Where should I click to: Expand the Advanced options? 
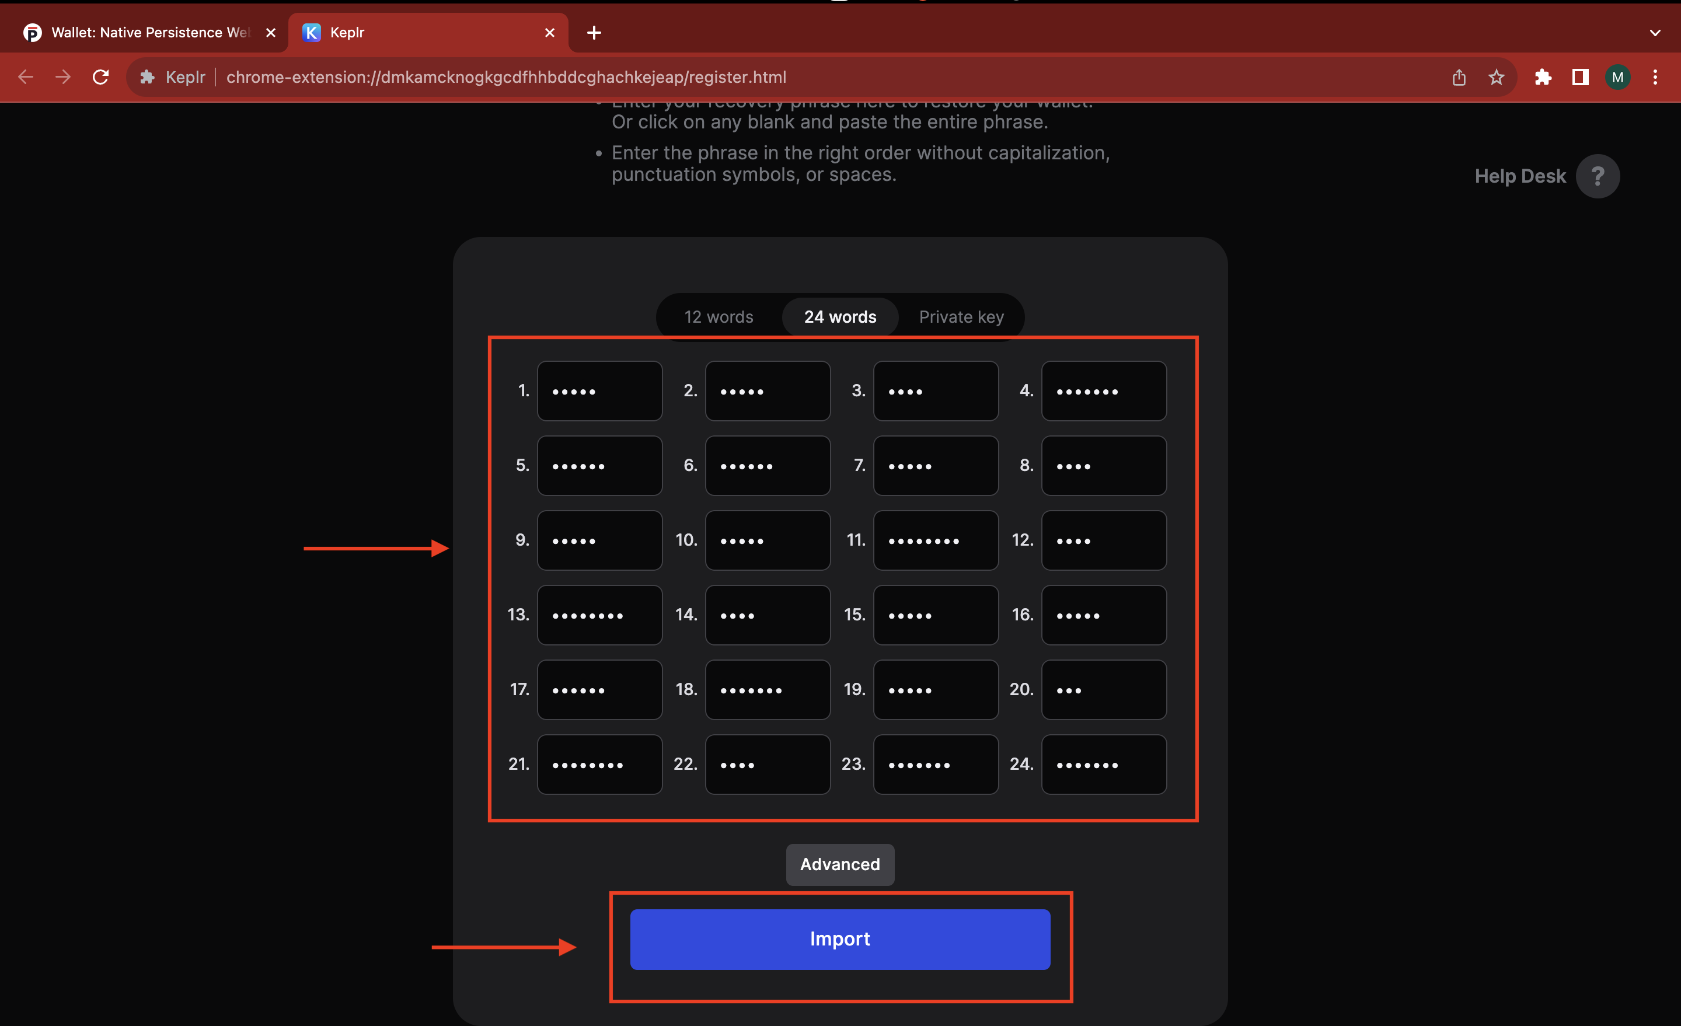[x=840, y=864]
